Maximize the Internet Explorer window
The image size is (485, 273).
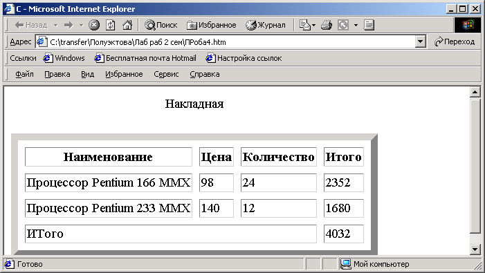pos(463,9)
